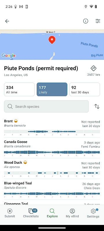The height and width of the screenshot is (231, 104).
Task: Open the Canada Goose species entry
Action: coord(52,148)
